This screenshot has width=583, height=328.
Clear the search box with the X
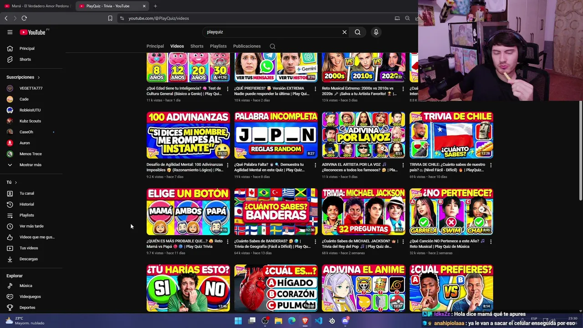click(344, 32)
